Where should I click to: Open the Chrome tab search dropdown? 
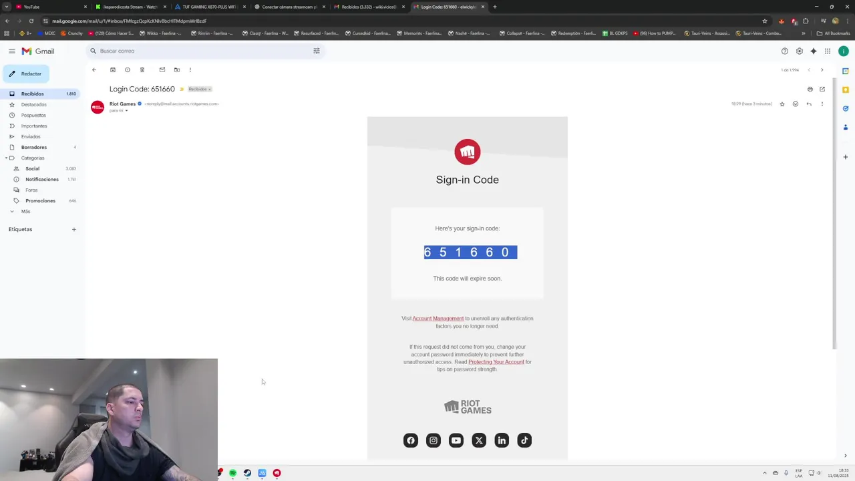pos(7,7)
